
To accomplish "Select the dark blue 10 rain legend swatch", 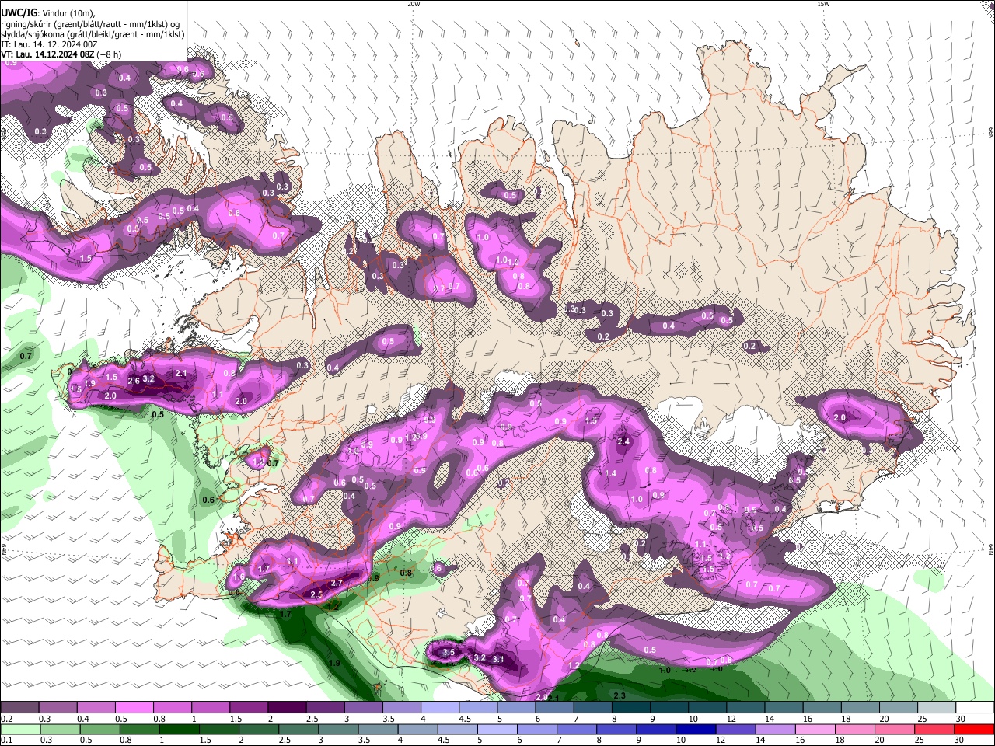I will tap(696, 729).
